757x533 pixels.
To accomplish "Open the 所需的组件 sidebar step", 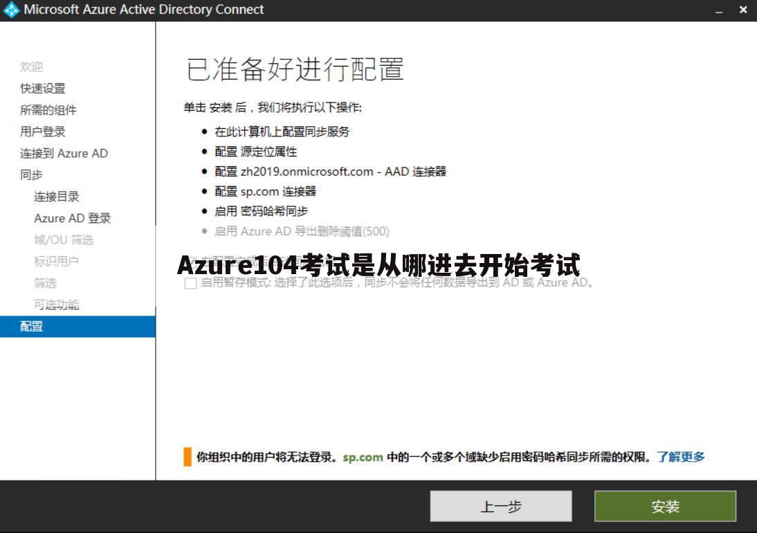I will pyautogui.click(x=48, y=110).
